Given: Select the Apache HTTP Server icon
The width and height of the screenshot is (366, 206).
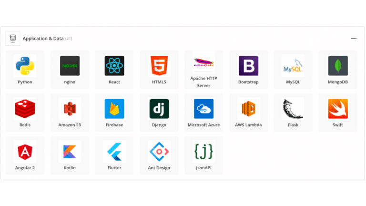Looking at the screenshot, I should pos(203,63).
